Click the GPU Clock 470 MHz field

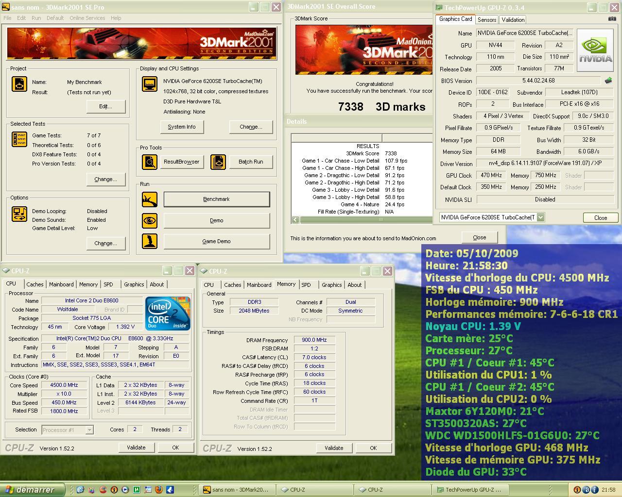point(491,175)
